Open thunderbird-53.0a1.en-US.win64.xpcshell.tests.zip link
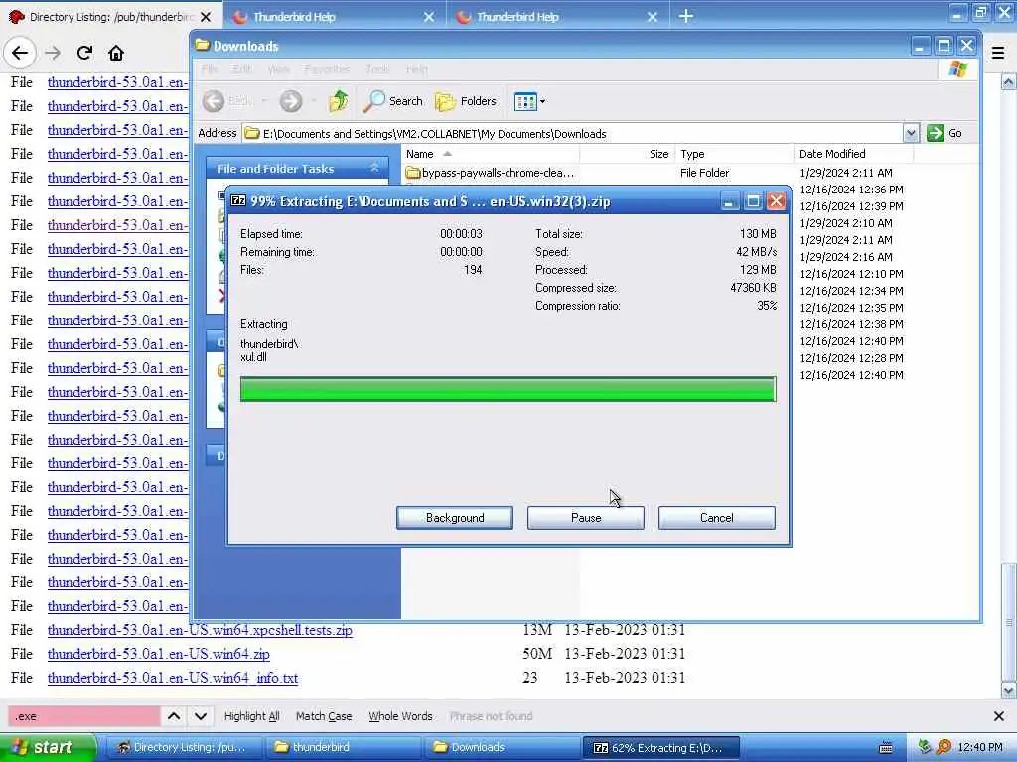Viewport: 1017px width, 762px height. tap(200, 630)
